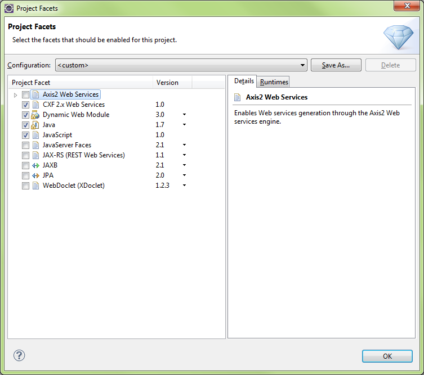Image resolution: width=424 pixels, height=375 pixels.
Task: Open Dynamic Web Module version dropdown arrow
Action: click(x=185, y=115)
